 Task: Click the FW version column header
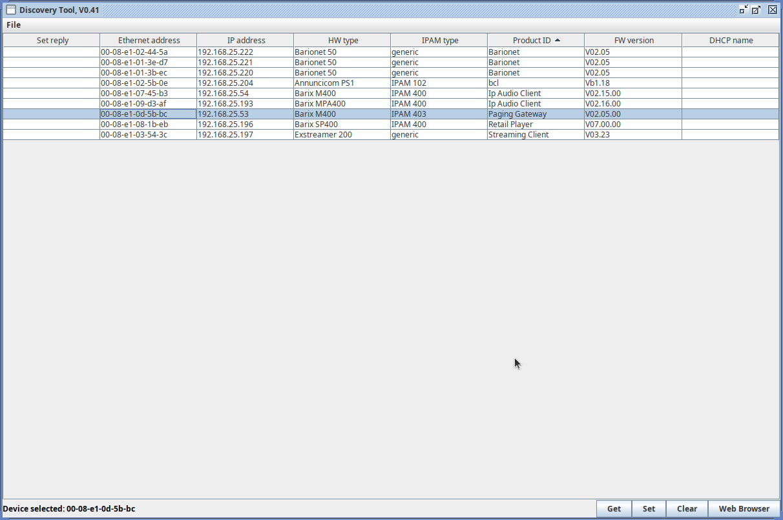pos(633,40)
